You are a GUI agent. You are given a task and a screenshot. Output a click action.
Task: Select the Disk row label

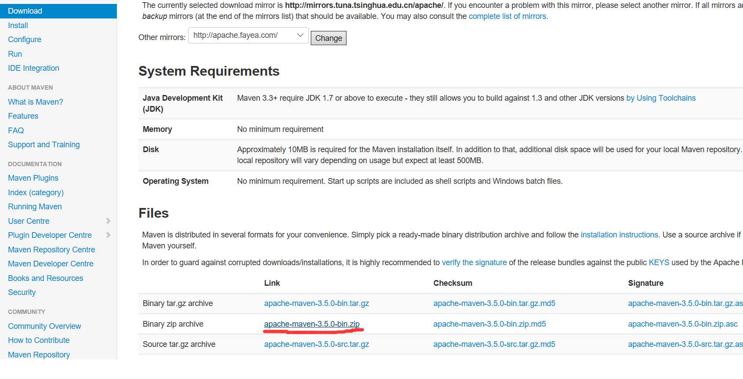point(151,149)
